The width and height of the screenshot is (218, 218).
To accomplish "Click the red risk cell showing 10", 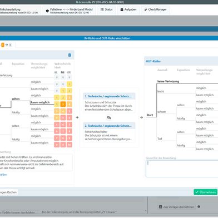I will [x=69, y=145].
